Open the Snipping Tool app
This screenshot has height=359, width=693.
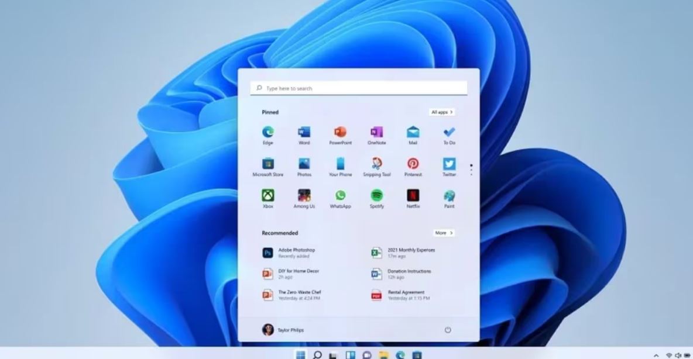click(376, 164)
